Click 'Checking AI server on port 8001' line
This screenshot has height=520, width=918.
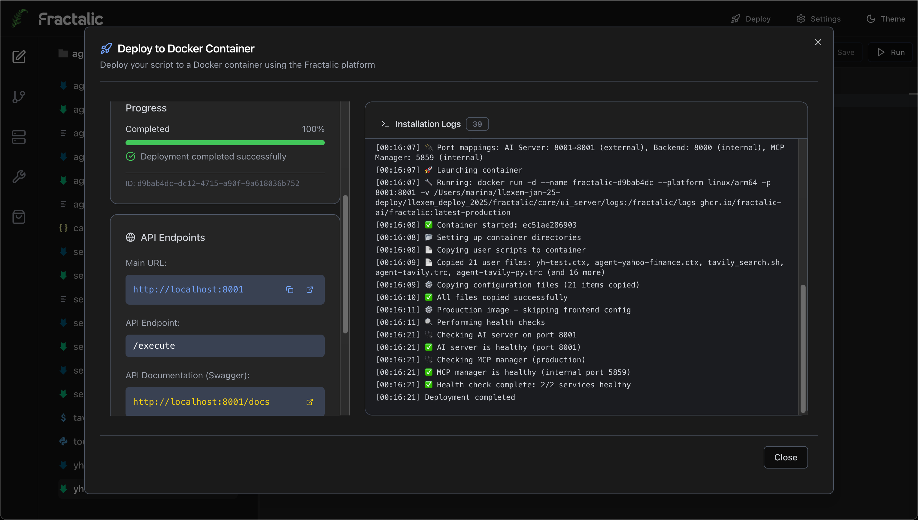click(x=476, y=335)
